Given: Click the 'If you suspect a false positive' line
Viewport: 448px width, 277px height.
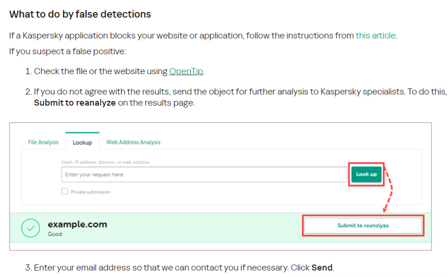Looking at the screenshot, I should [67, 52].
